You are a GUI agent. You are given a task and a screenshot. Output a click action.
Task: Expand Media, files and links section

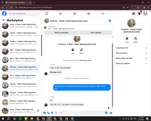131,58
